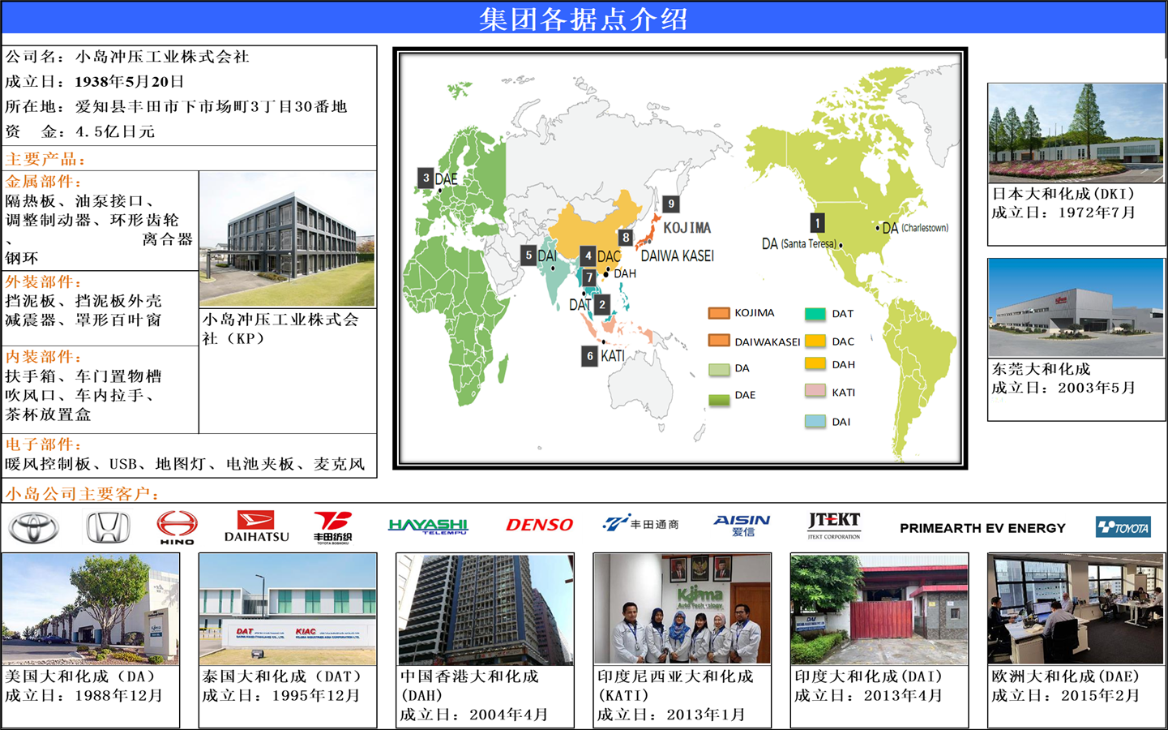Click the HINO logo
This screenshot has width=1168, height=730.
pos(176,526)
